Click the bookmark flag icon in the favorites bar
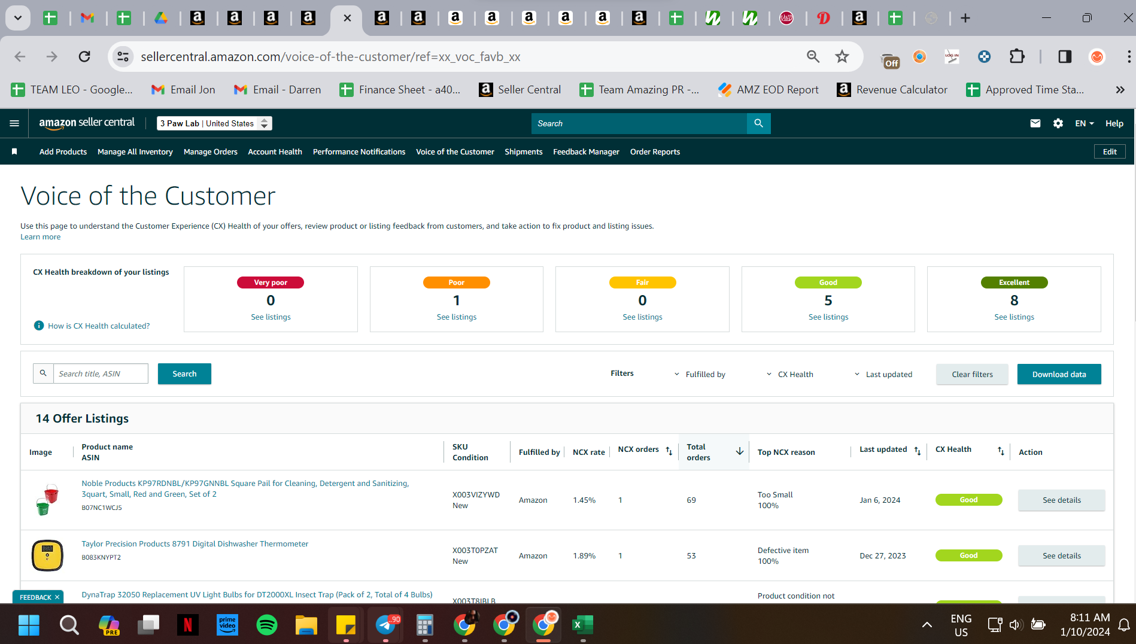This screenshot has width=1136, height=644. click(14, 151)
